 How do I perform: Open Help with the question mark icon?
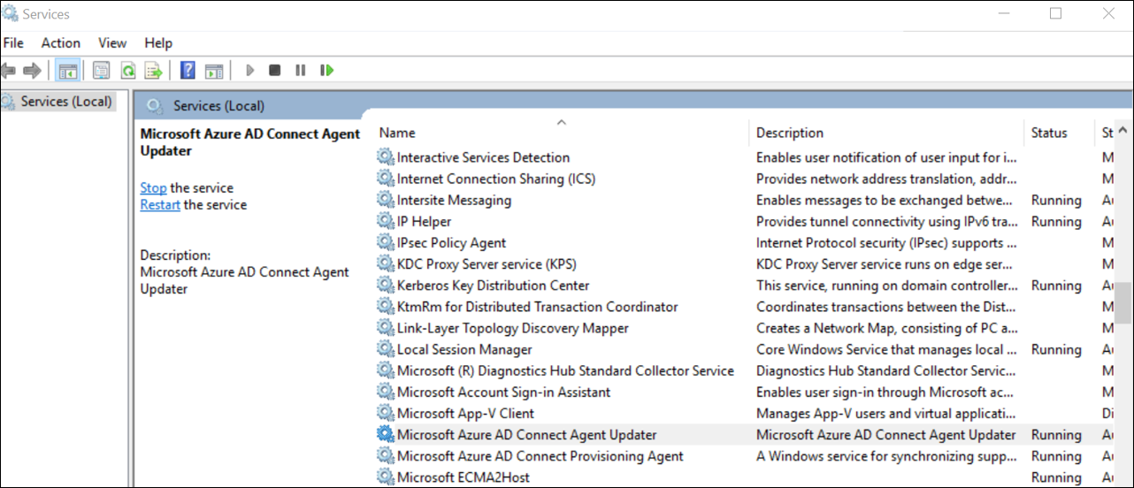tap(188, 70)
